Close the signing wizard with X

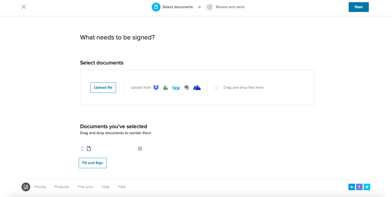click(x=24, y=7)
